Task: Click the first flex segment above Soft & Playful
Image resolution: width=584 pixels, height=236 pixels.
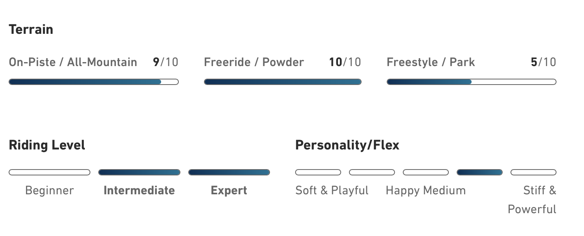Action: [x=318, y=172]
